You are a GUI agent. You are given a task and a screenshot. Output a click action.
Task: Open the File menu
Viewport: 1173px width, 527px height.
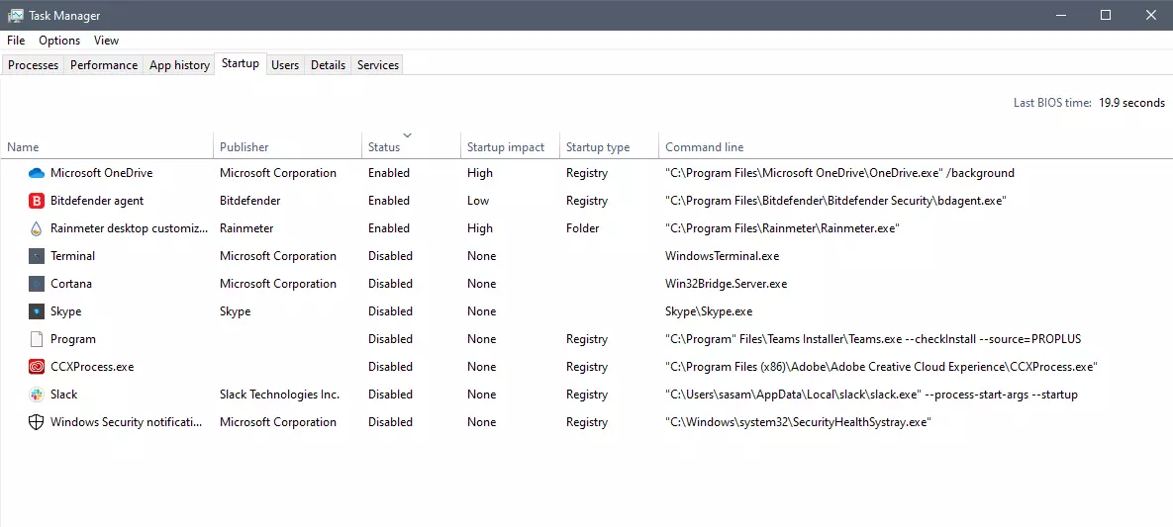pos(16,41)
